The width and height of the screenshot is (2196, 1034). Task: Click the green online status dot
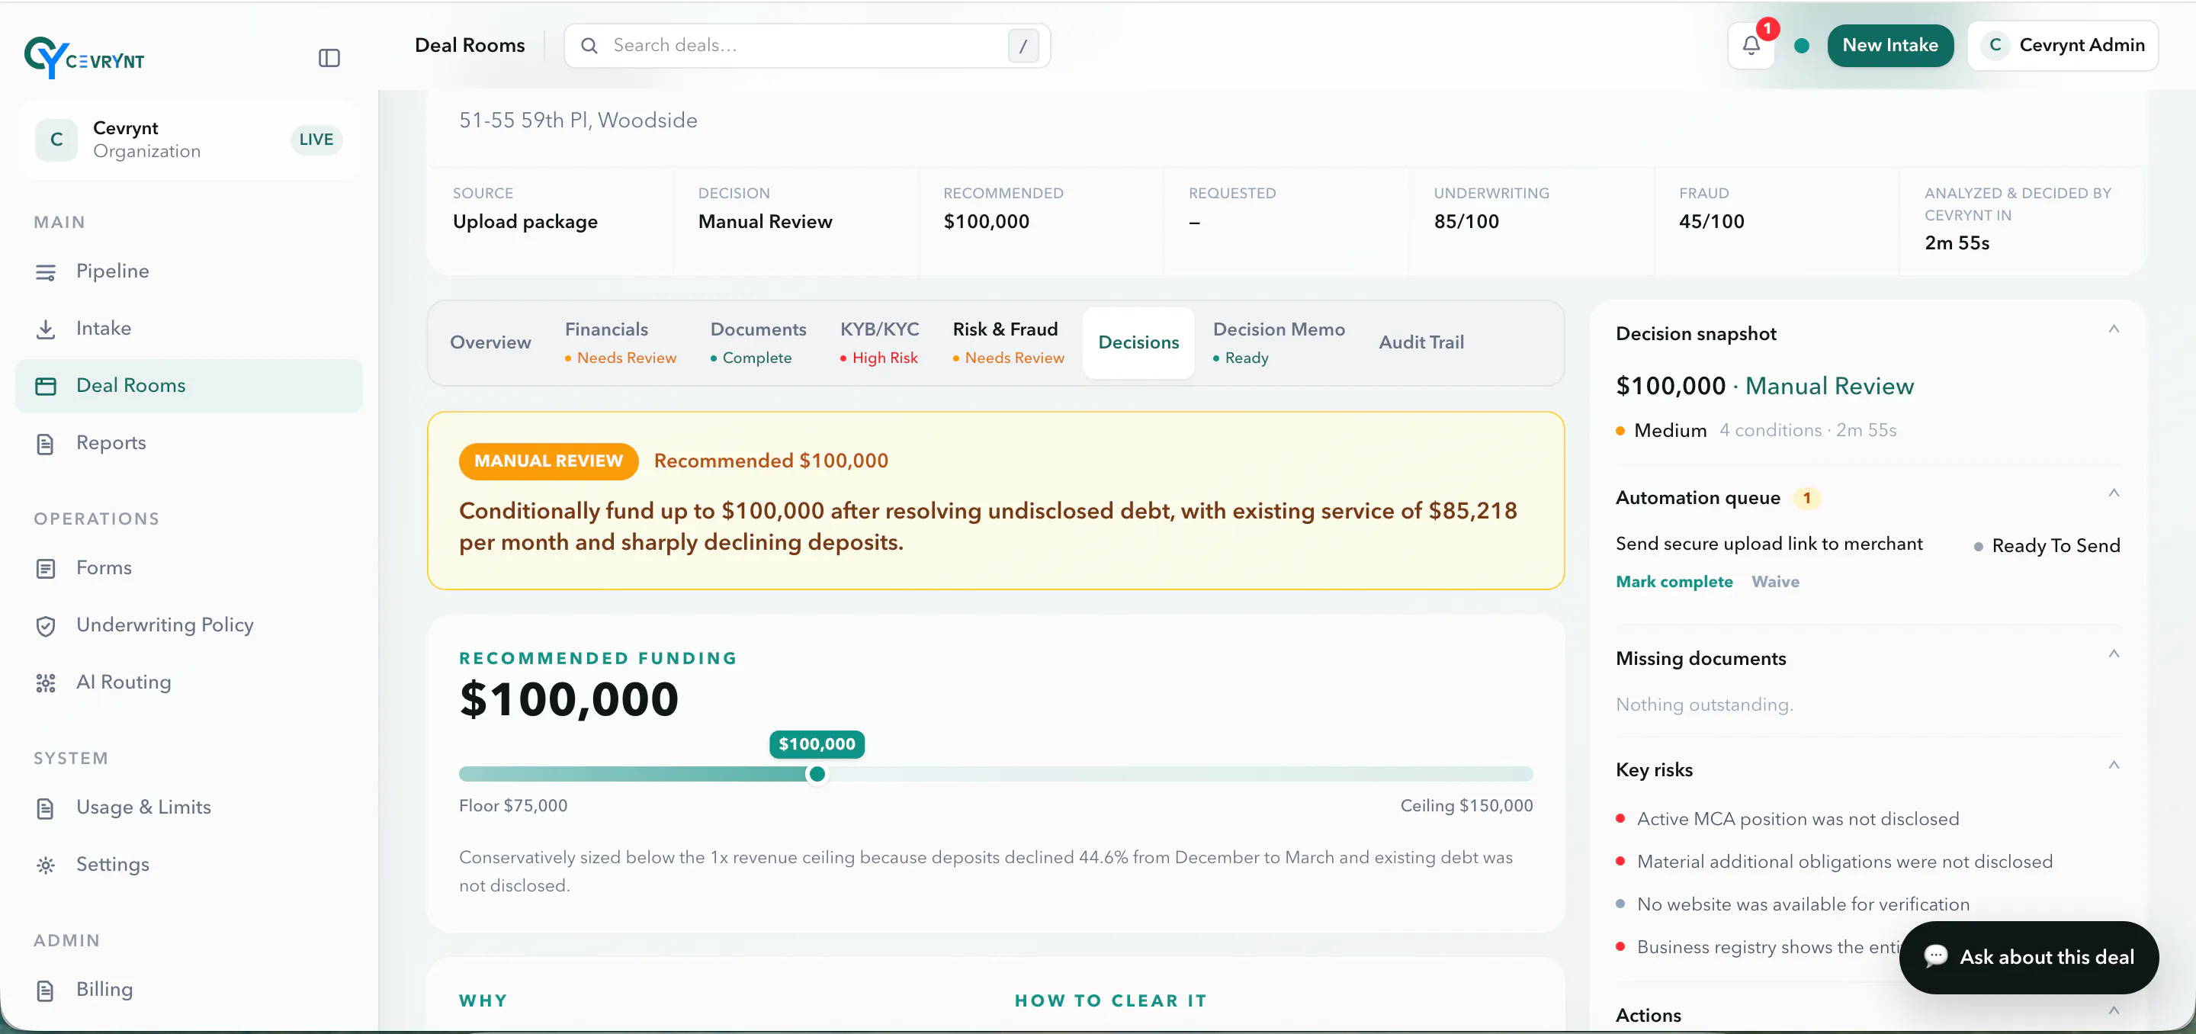click(1801, 46)
